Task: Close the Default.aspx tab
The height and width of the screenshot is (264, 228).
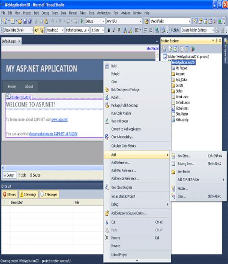Action: [x=19, y=41]
